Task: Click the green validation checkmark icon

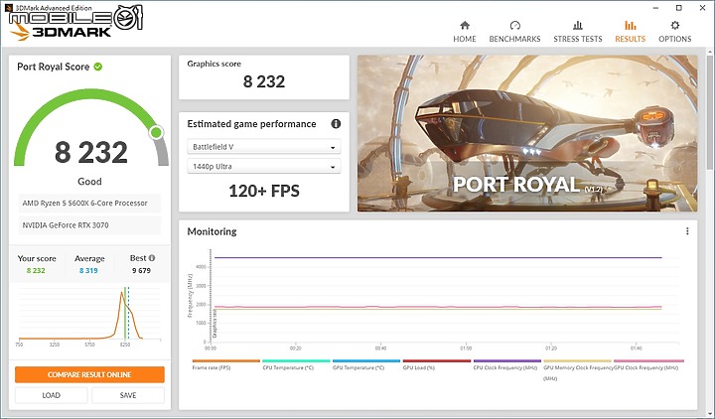Action: click(98, 67)
